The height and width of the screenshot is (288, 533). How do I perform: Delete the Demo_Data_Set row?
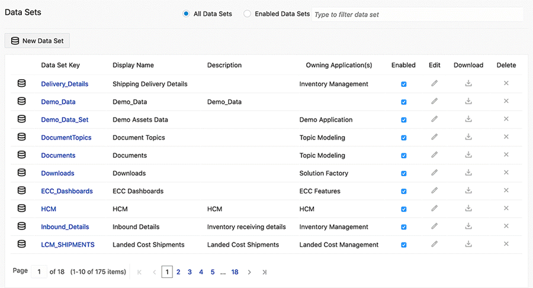tap(506, 119)
